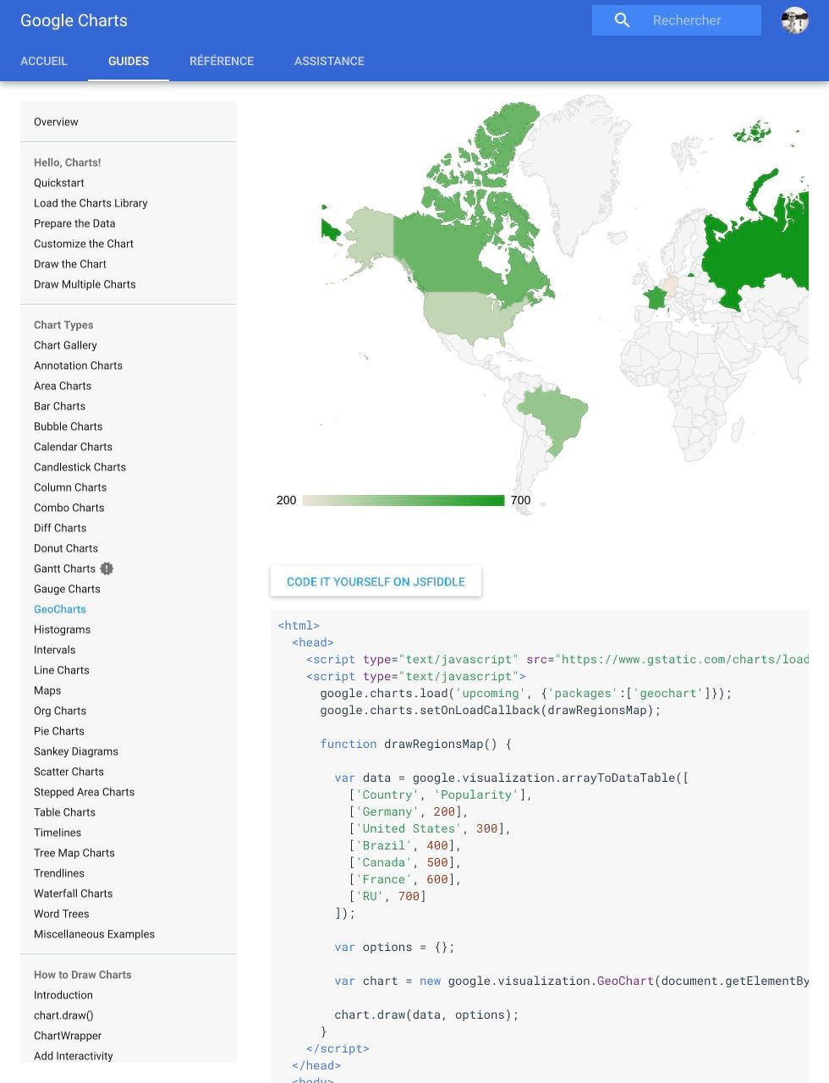Click the Gantt Charts info badge icon

[x=107, y=569]
